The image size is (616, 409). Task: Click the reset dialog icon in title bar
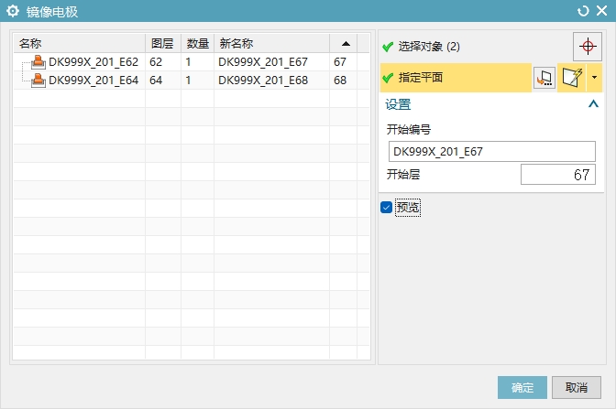coord(583,11)
